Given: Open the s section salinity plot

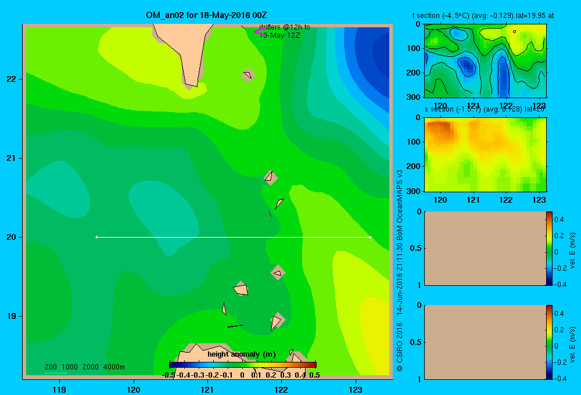Looking at the screenshot, I should (x=485, y=155).
